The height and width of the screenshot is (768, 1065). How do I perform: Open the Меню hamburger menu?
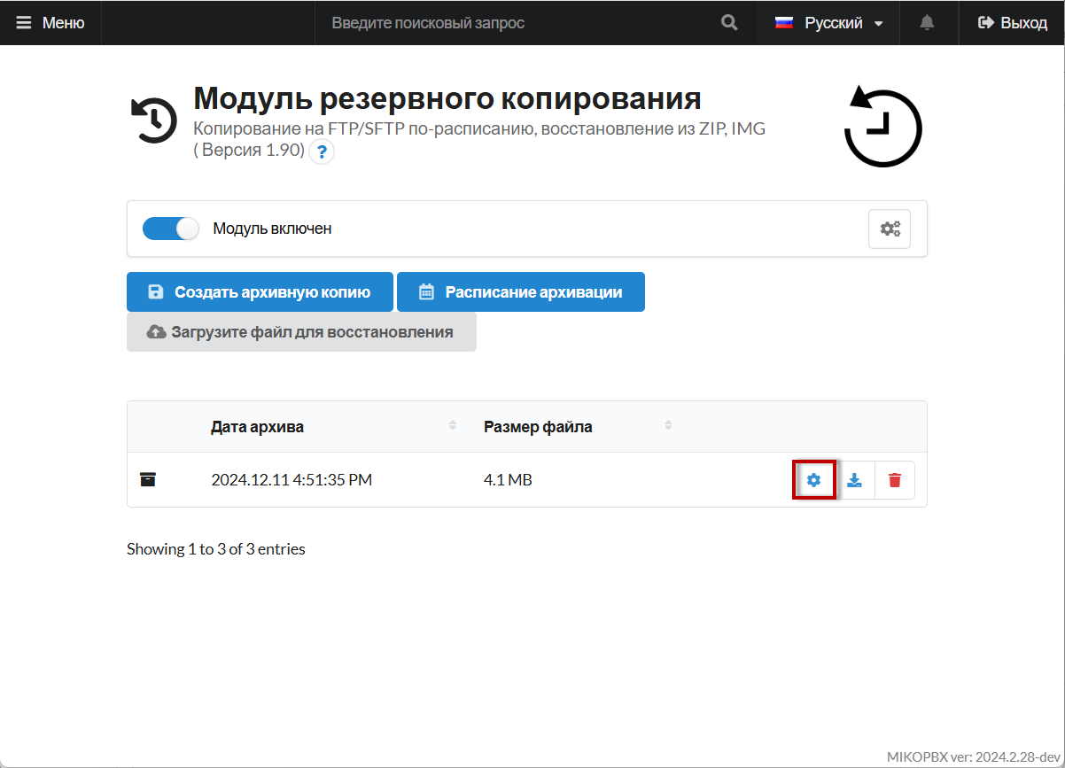pos(51,23)
